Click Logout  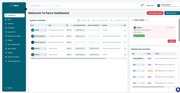click(8, 88)
